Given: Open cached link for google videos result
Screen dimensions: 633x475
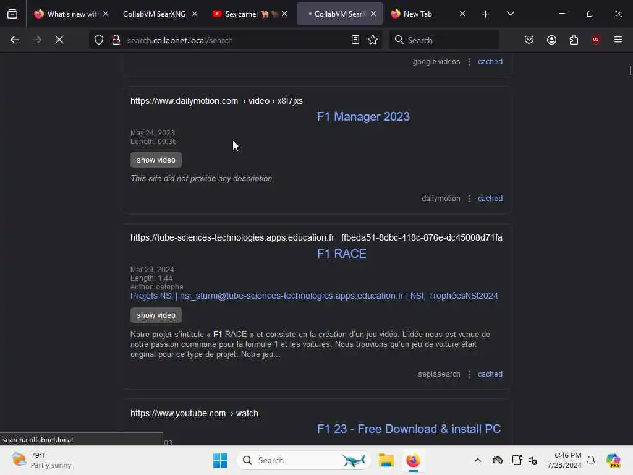Looking at the screenshot, I should tap(490, 62).
